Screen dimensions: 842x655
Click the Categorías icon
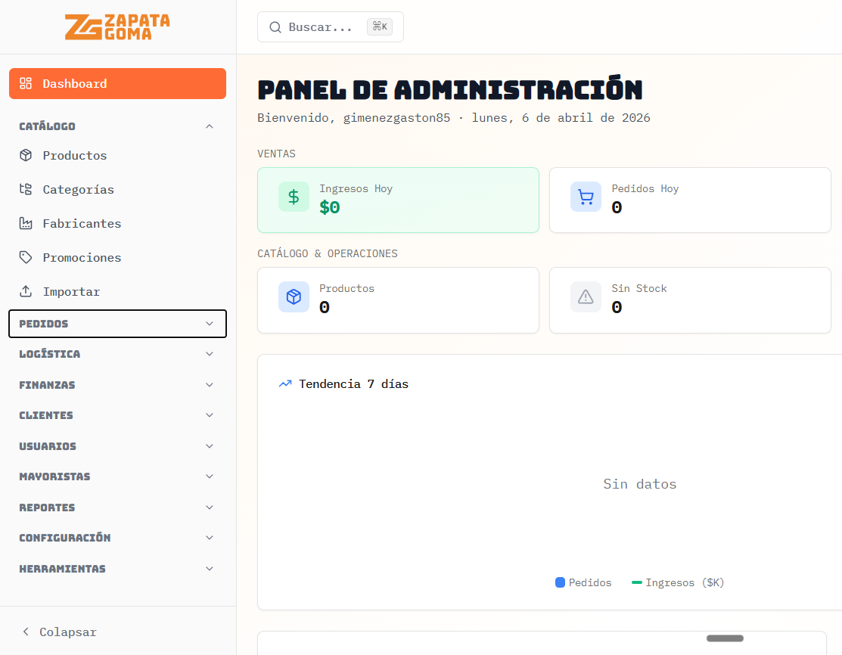pos(26,189)
